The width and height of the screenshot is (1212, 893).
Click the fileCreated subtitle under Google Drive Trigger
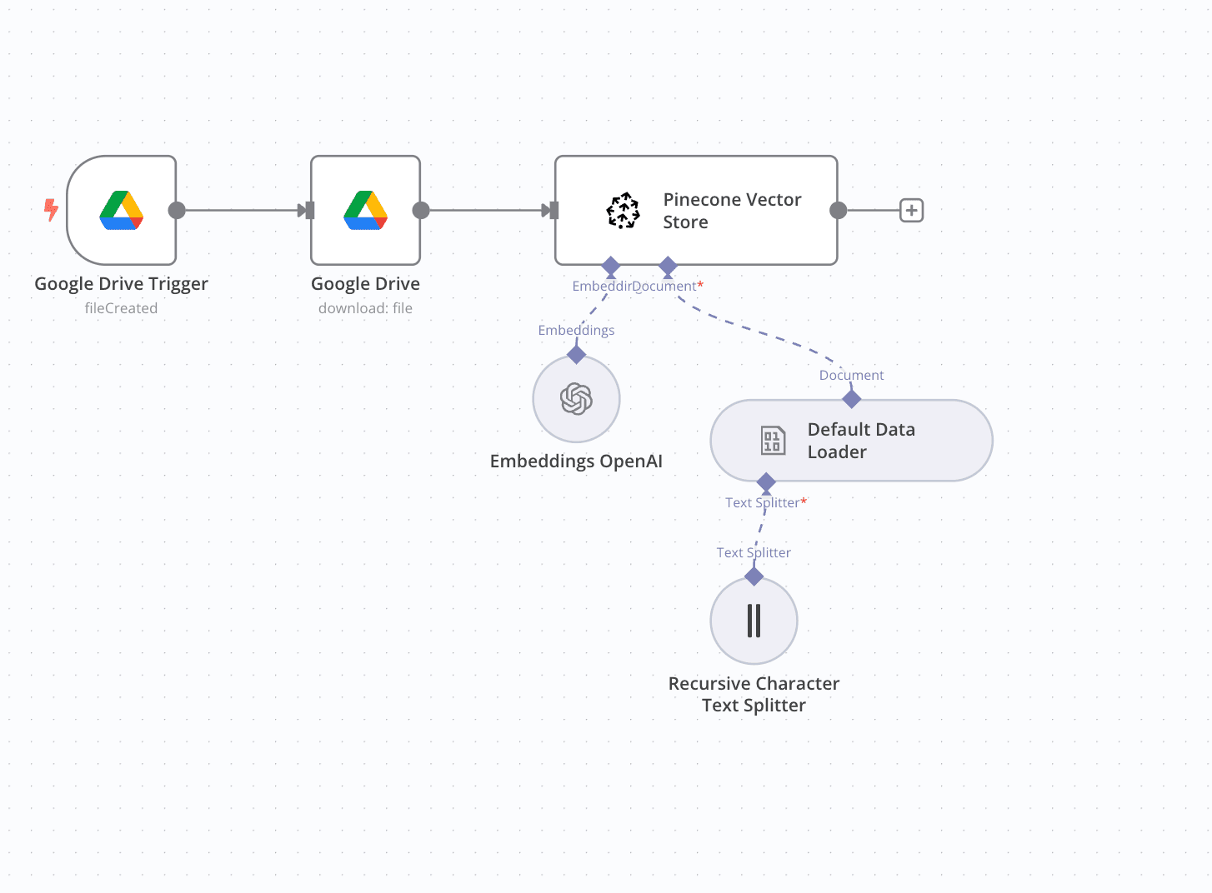click(121, 307)
